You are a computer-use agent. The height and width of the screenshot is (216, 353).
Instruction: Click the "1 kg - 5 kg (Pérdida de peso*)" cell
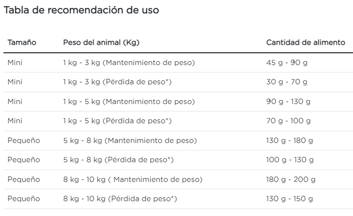point(117,121)
